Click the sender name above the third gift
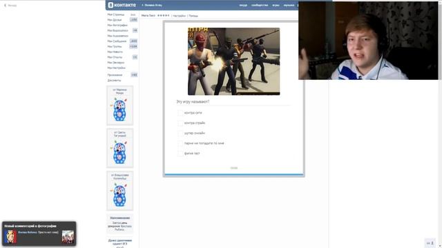This screenshot has height=248, width=442. pyautogui.click(x=119, y=176)
